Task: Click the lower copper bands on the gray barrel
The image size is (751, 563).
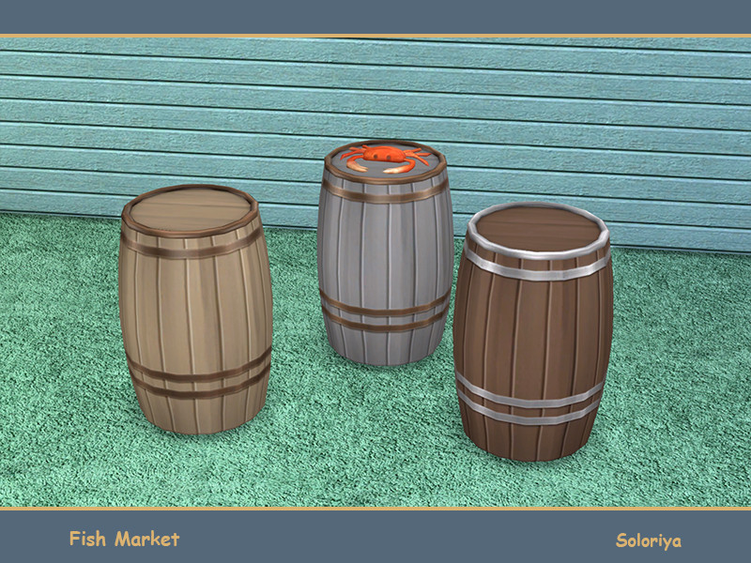Action: (x=383, y=314)
